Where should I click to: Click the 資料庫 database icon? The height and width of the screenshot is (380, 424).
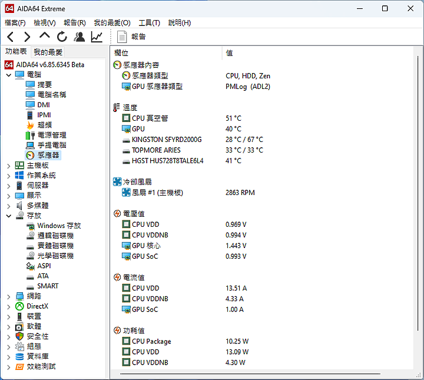click(x=19, y=356)
